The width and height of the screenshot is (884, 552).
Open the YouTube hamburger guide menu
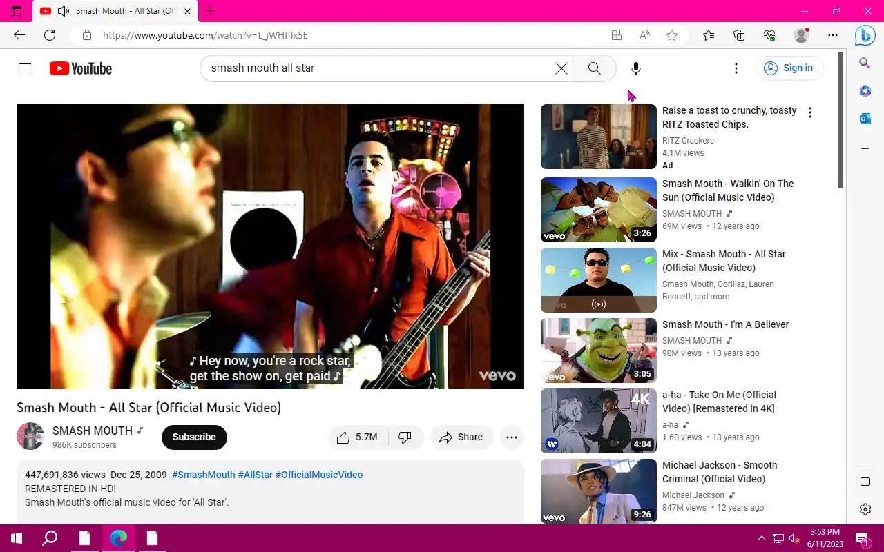25,68
